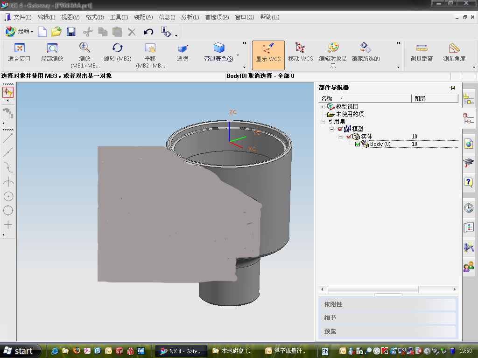Switch to the 浮子流量计 taskbar window
The width and height of the screenshot is (478, 358).
tap(287, 351)
